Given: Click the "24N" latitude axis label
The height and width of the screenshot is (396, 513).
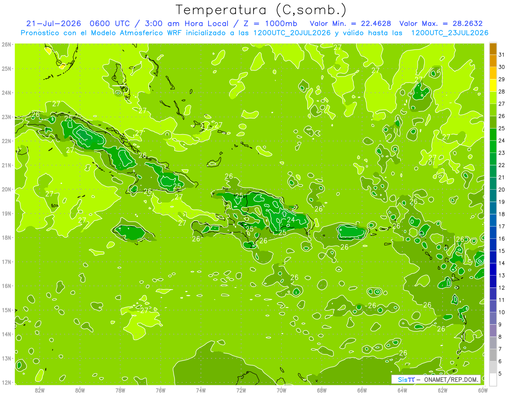Looking at the screenshot, I should [6, 93].
